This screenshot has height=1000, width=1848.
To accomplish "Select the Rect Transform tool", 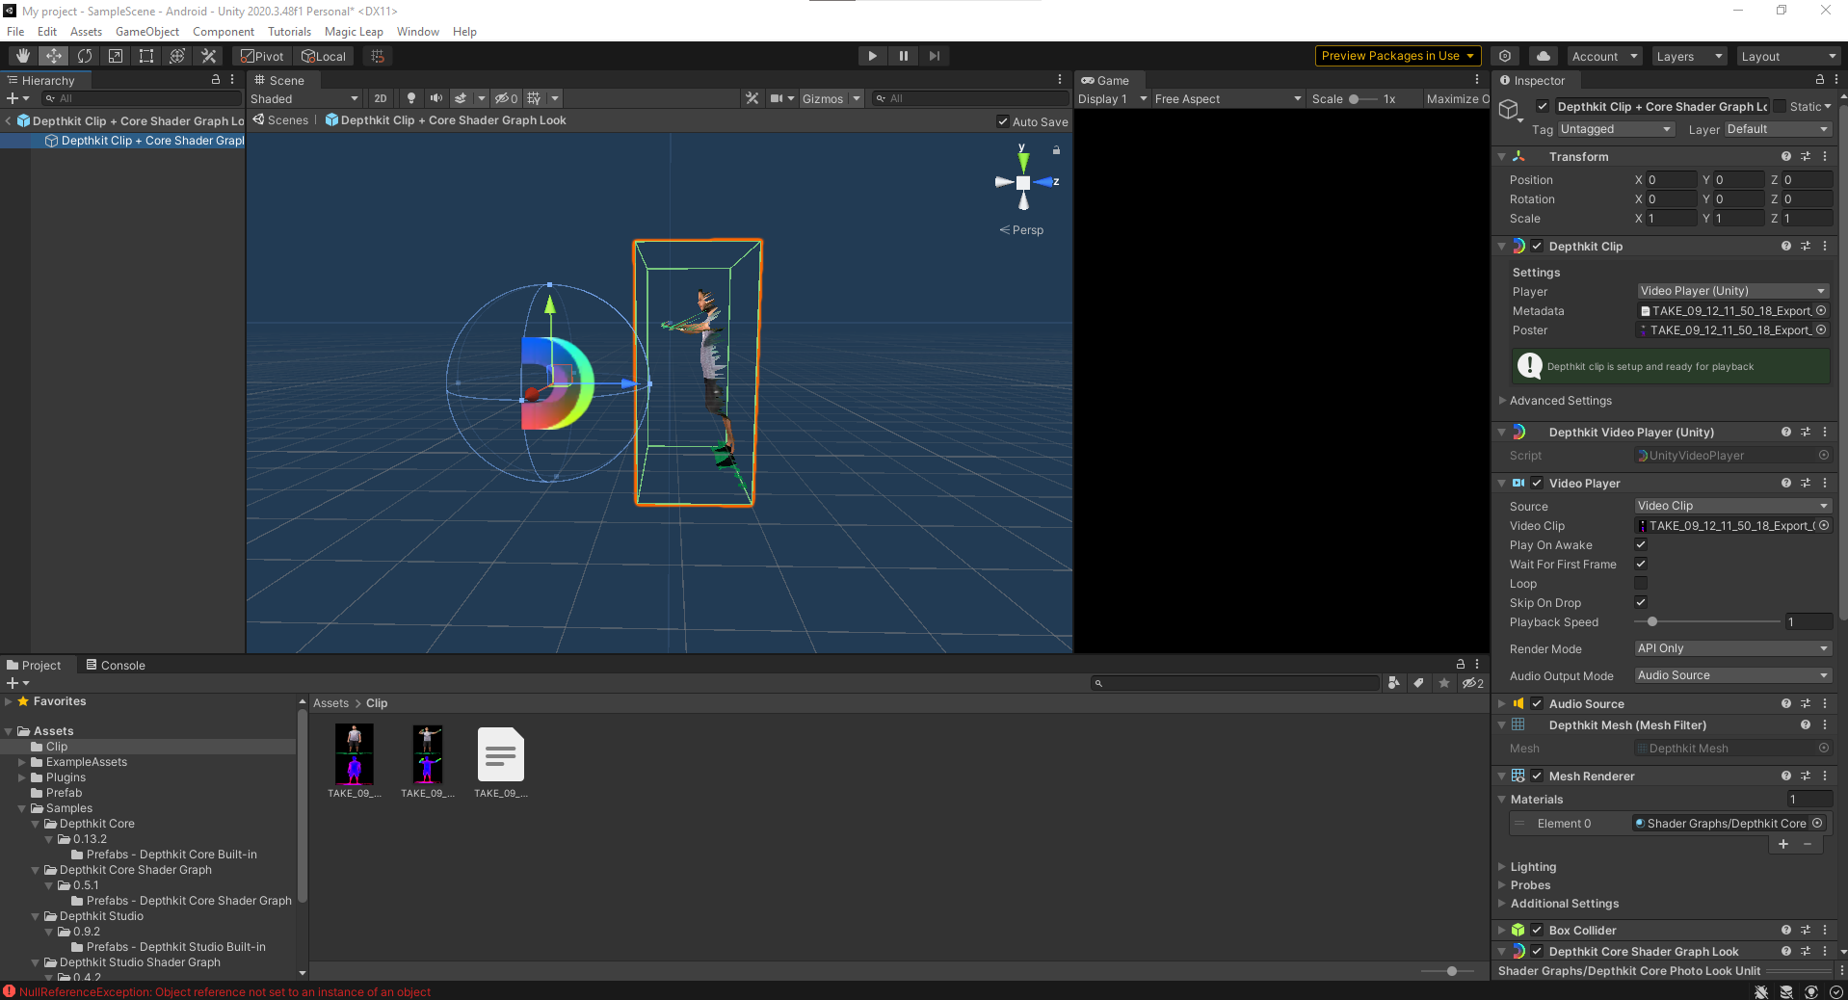I will 146,56.
